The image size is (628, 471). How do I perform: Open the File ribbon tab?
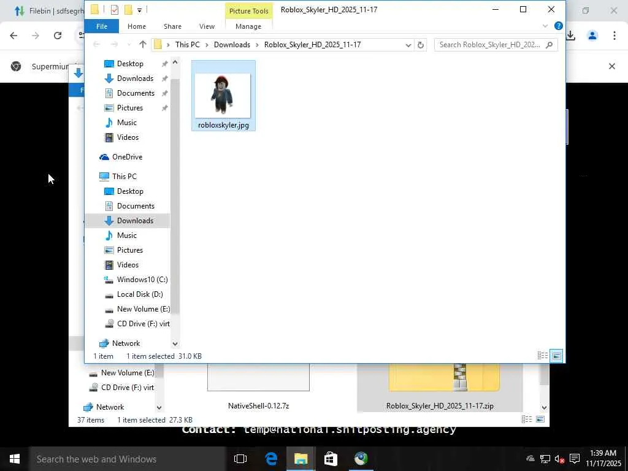pos(102,26)
